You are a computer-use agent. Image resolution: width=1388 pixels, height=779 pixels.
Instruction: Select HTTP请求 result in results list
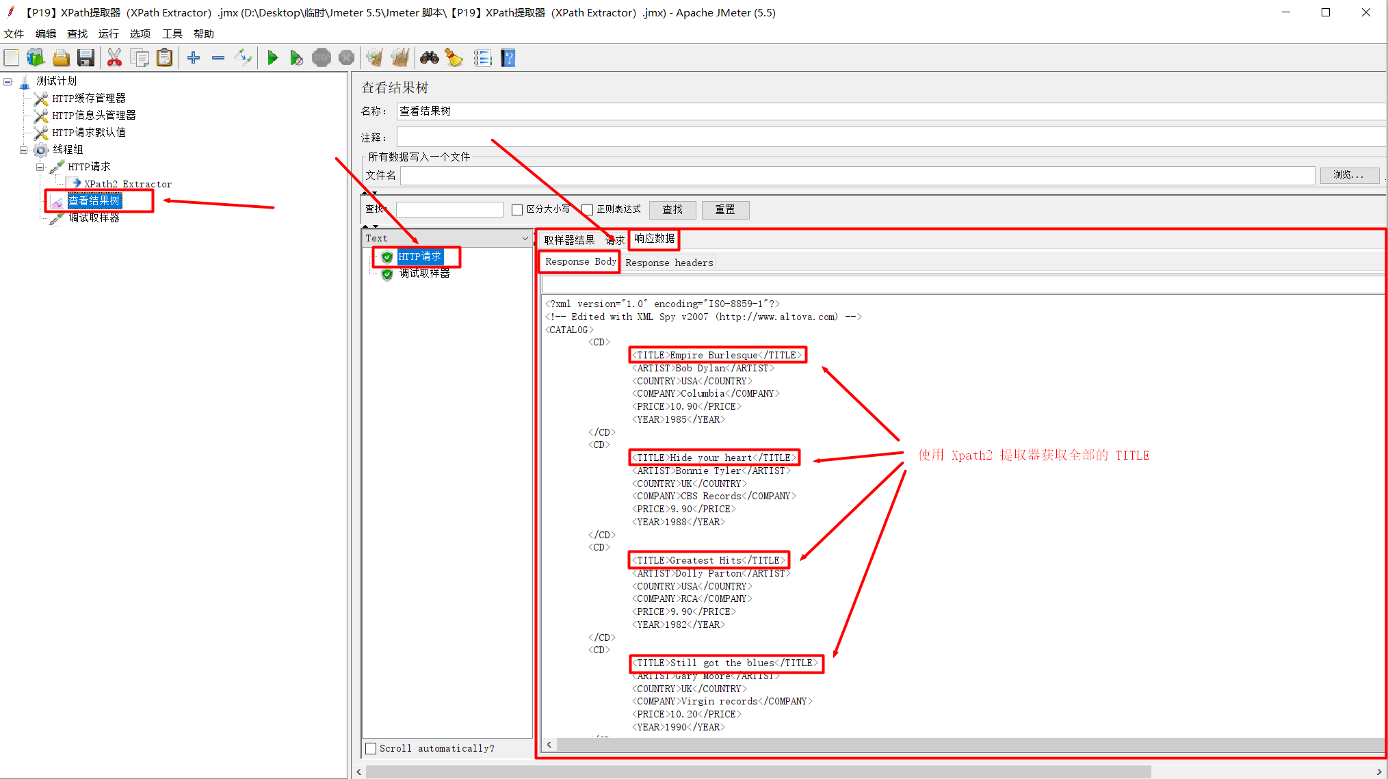coord(419,256)
